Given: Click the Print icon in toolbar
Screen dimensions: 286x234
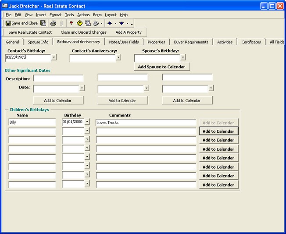Looking at the screenshot, I should (x=53, y=23).
